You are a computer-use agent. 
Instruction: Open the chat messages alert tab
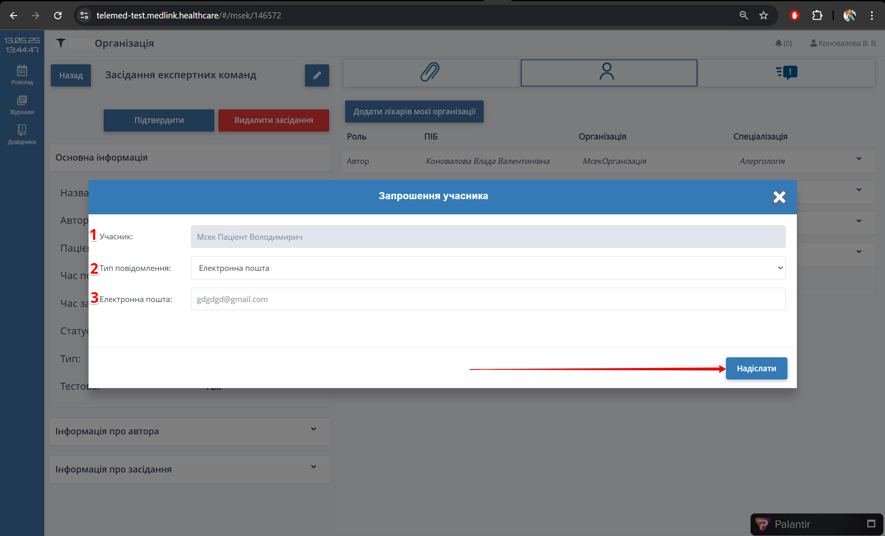pos(786,73)
